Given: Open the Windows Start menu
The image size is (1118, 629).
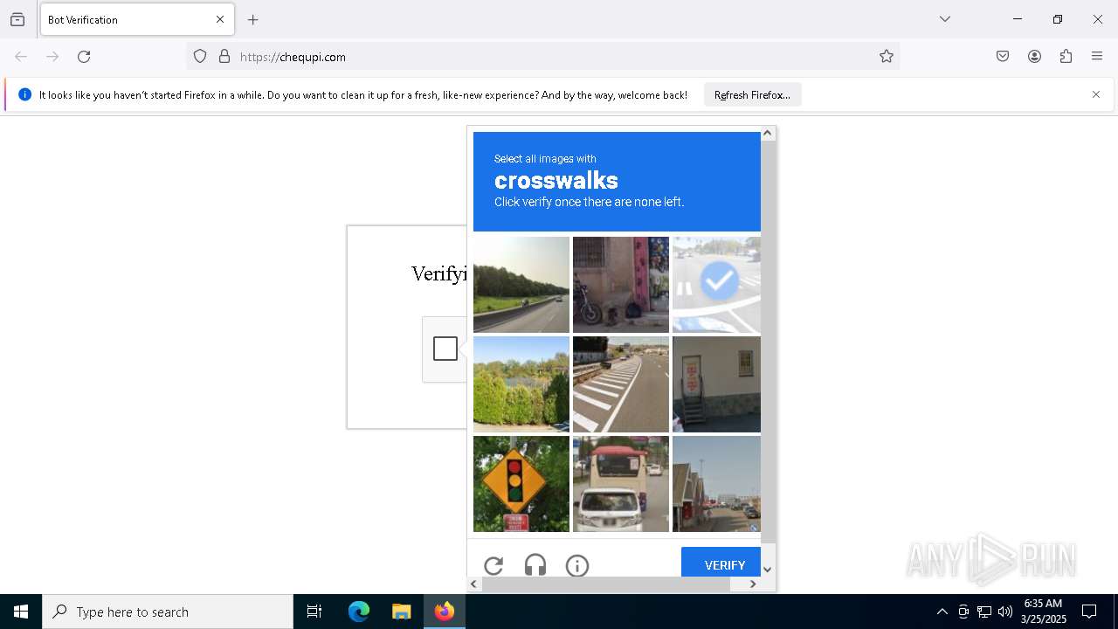Looking at the screenshot, I should tap(21, 612).
